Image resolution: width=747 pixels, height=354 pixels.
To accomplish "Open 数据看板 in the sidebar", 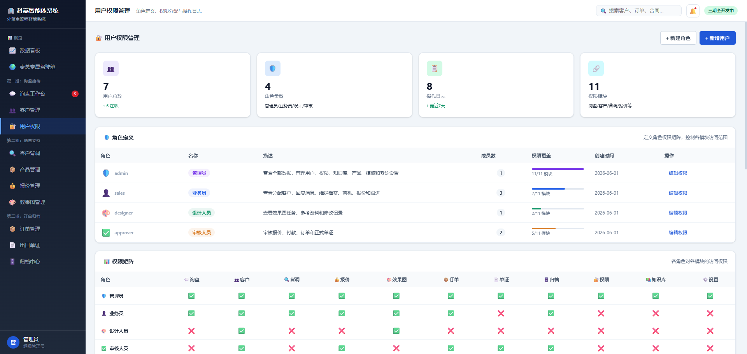I will coord(43,51).
